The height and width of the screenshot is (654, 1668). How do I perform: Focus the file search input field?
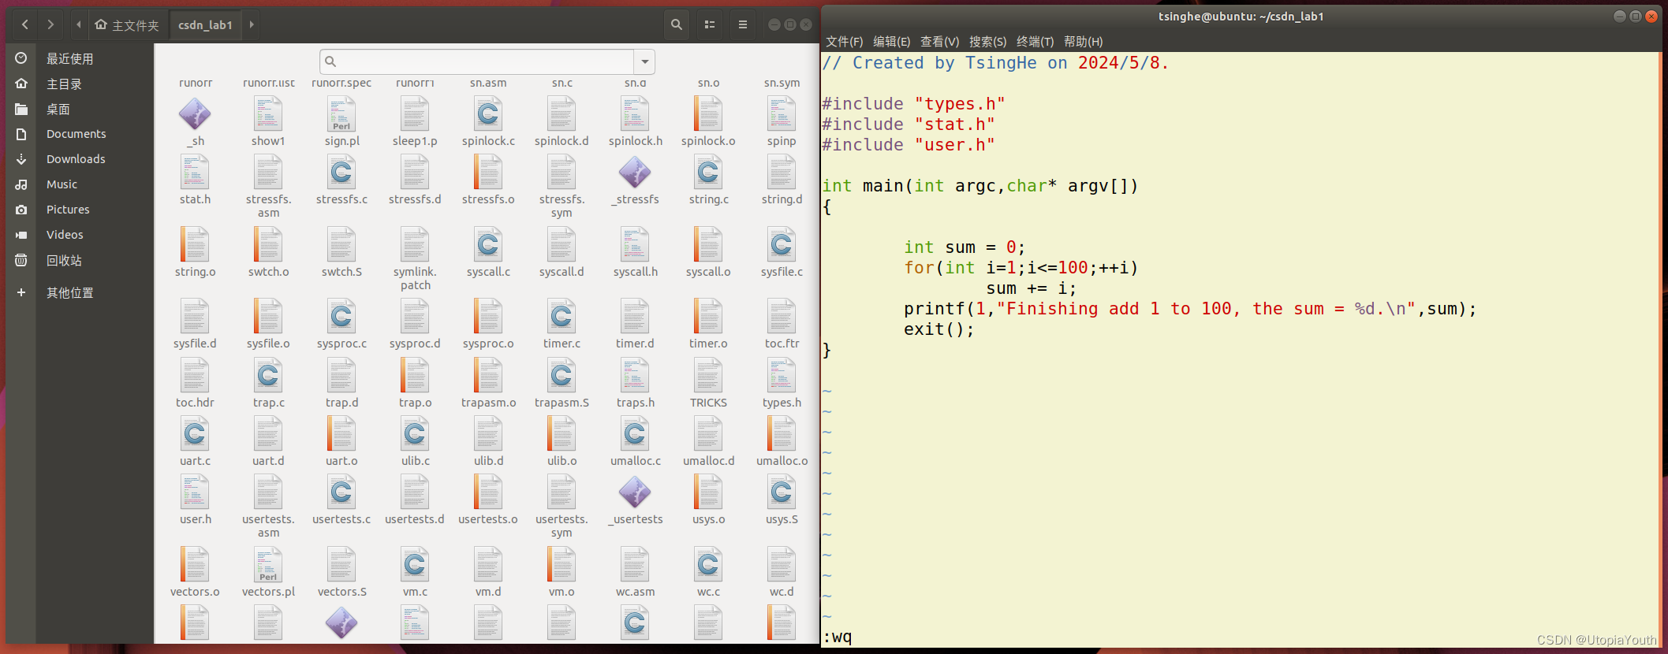477,61
